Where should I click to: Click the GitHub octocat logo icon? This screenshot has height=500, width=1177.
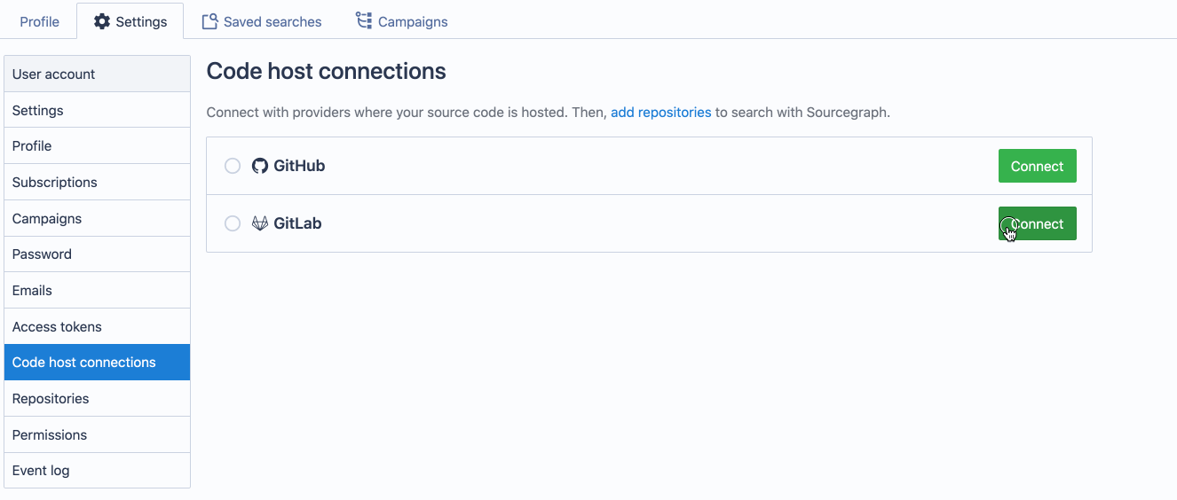click(x=260, y=166)
